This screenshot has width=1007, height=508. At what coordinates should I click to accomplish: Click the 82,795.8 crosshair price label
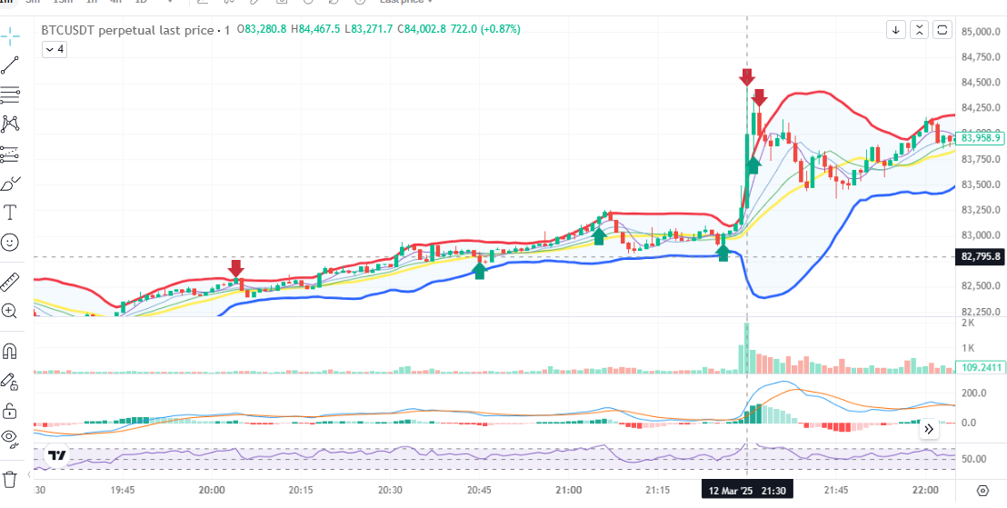tap(980, 257)
